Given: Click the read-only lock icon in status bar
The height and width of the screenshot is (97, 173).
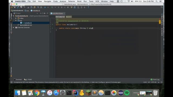Looking at the screenshot, I should 159,82.
